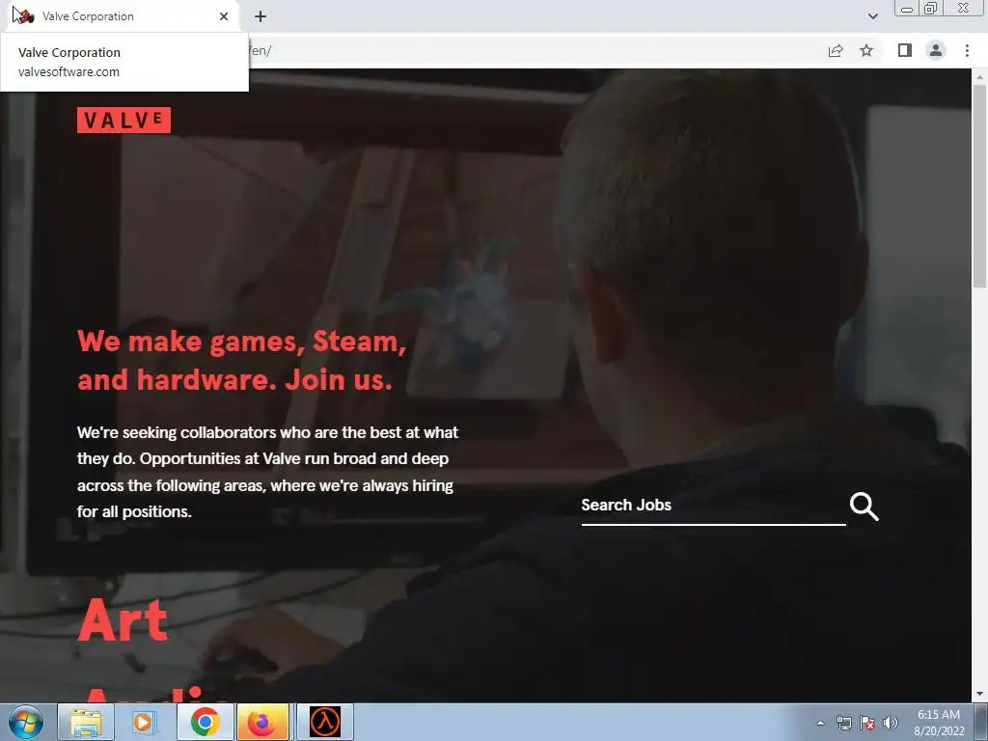988x741 pixels.
Task: Open Firefox from the taskbar
Action: click(x=262, y=722)
